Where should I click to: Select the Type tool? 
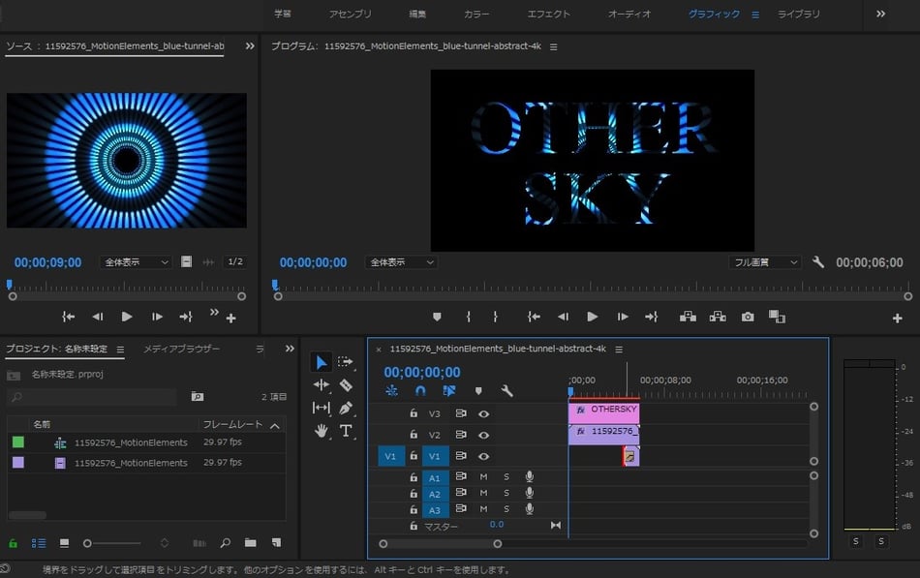point(346,431)
